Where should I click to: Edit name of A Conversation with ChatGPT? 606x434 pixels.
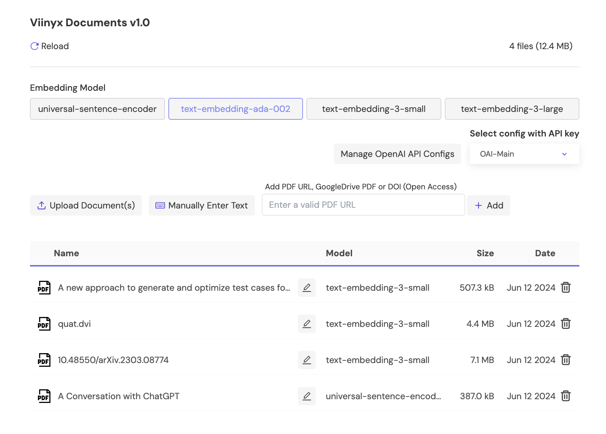pyautogui.click(x=306, y=396)
